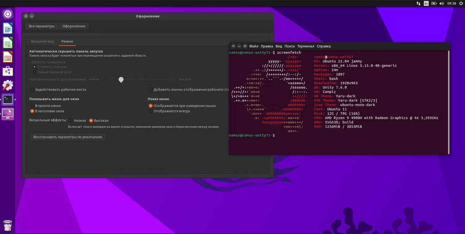Click the 'OS: Ubuntu 22.04 jammy' line
This screenshot has height=234, width=465.
[x=338, y=61]
